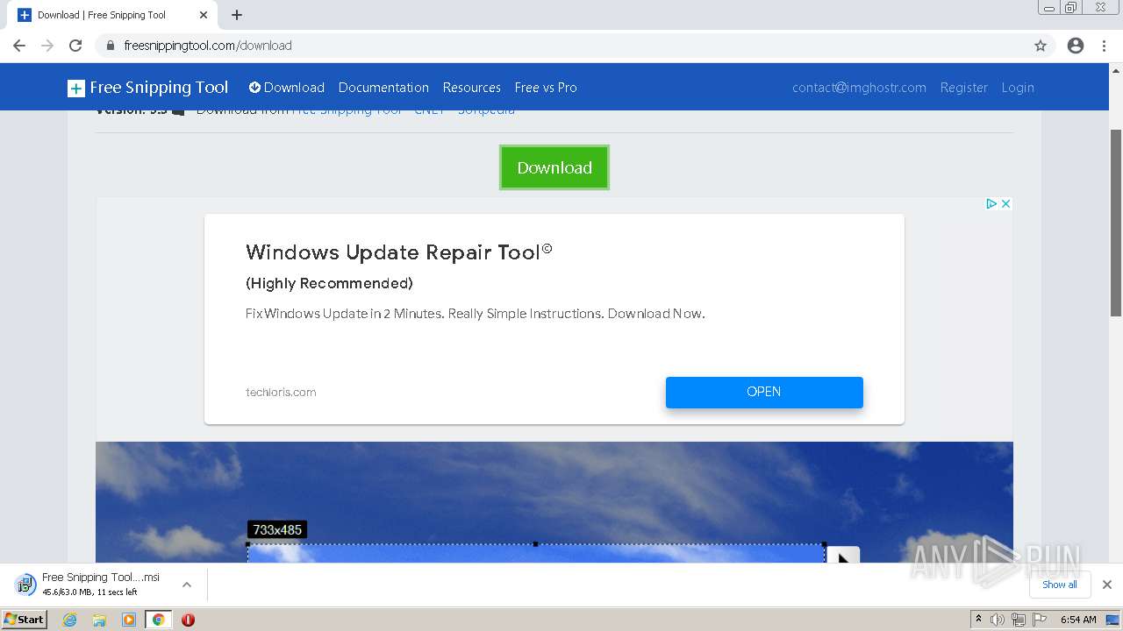The width and height of the screenshot is (1123, 631).
Task: Go to the Resources page
Action: (x=472, y=88)
